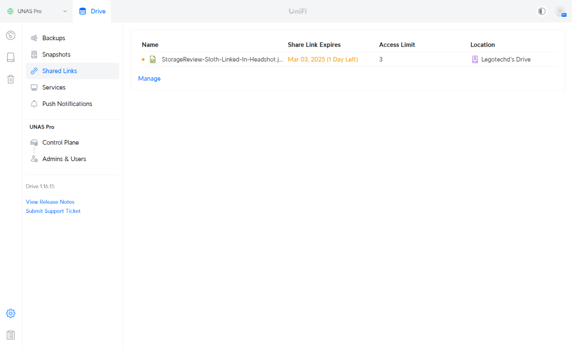Go to Snapshots section
This screenshot has height=349, width=572.
(73, 54)
